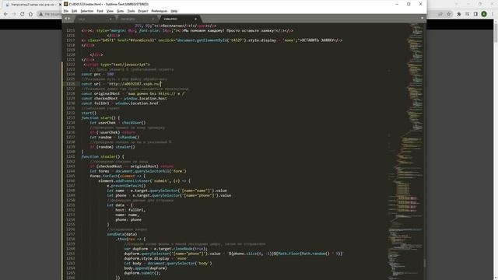Open the Preferences menu
This screenshot has width=498, height=280.
tap(159, 11)
